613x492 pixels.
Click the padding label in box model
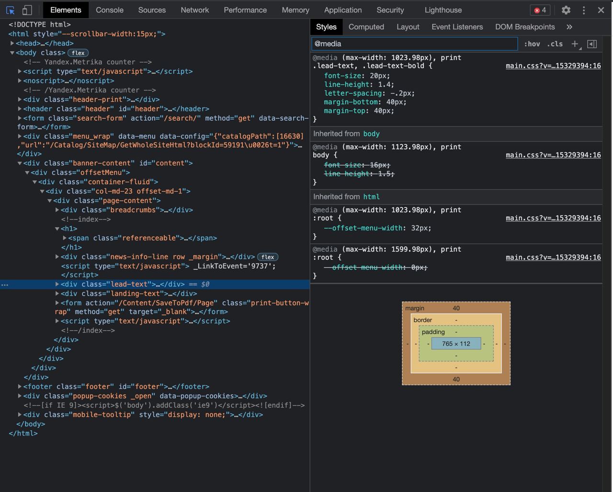433,332
